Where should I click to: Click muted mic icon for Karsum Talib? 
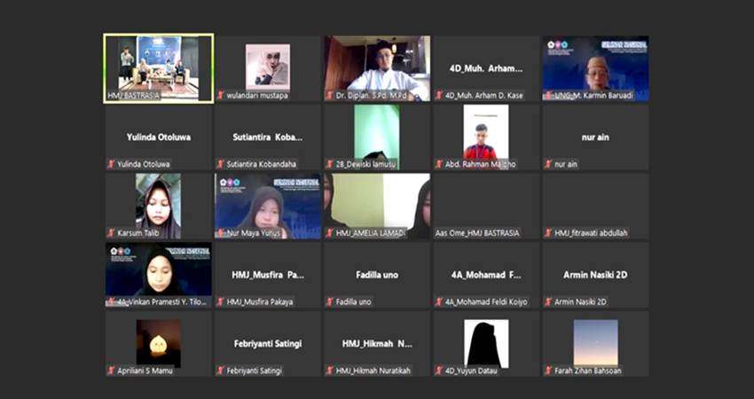pos(112,233)
